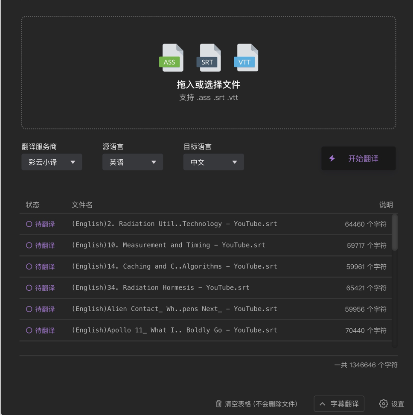The height and width of the screenshot is (415, 413).
Task: Click status circle for Radiation Hormesis file
Action: (x=29, y=288)
